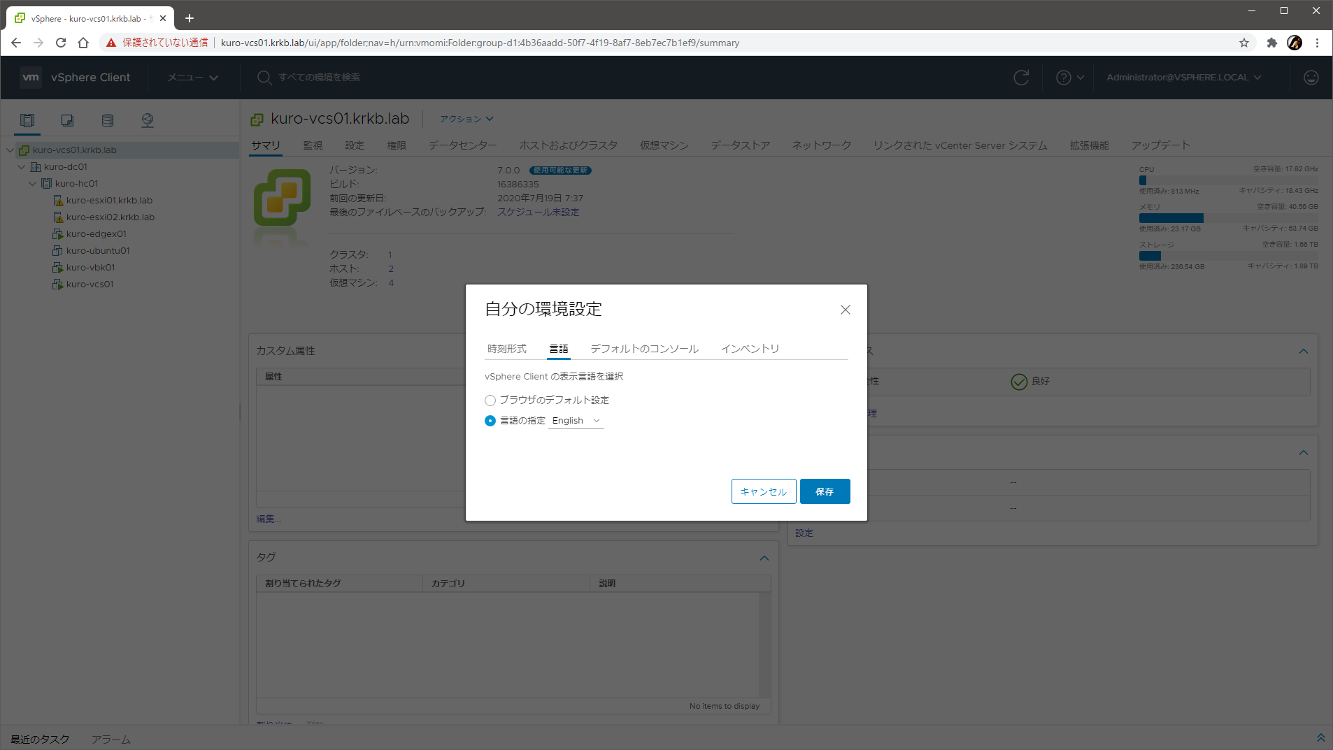Collapse the kuro-hc01 cluster node
Image resolution: width=1333 pixels, height=750 pixels.
click(x=33, y=184)
